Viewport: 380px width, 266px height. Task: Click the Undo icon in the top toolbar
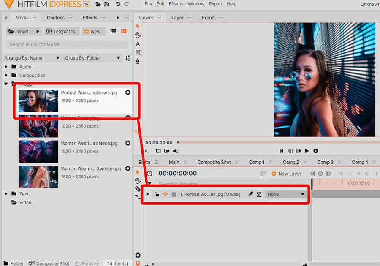tap(119, 4)
